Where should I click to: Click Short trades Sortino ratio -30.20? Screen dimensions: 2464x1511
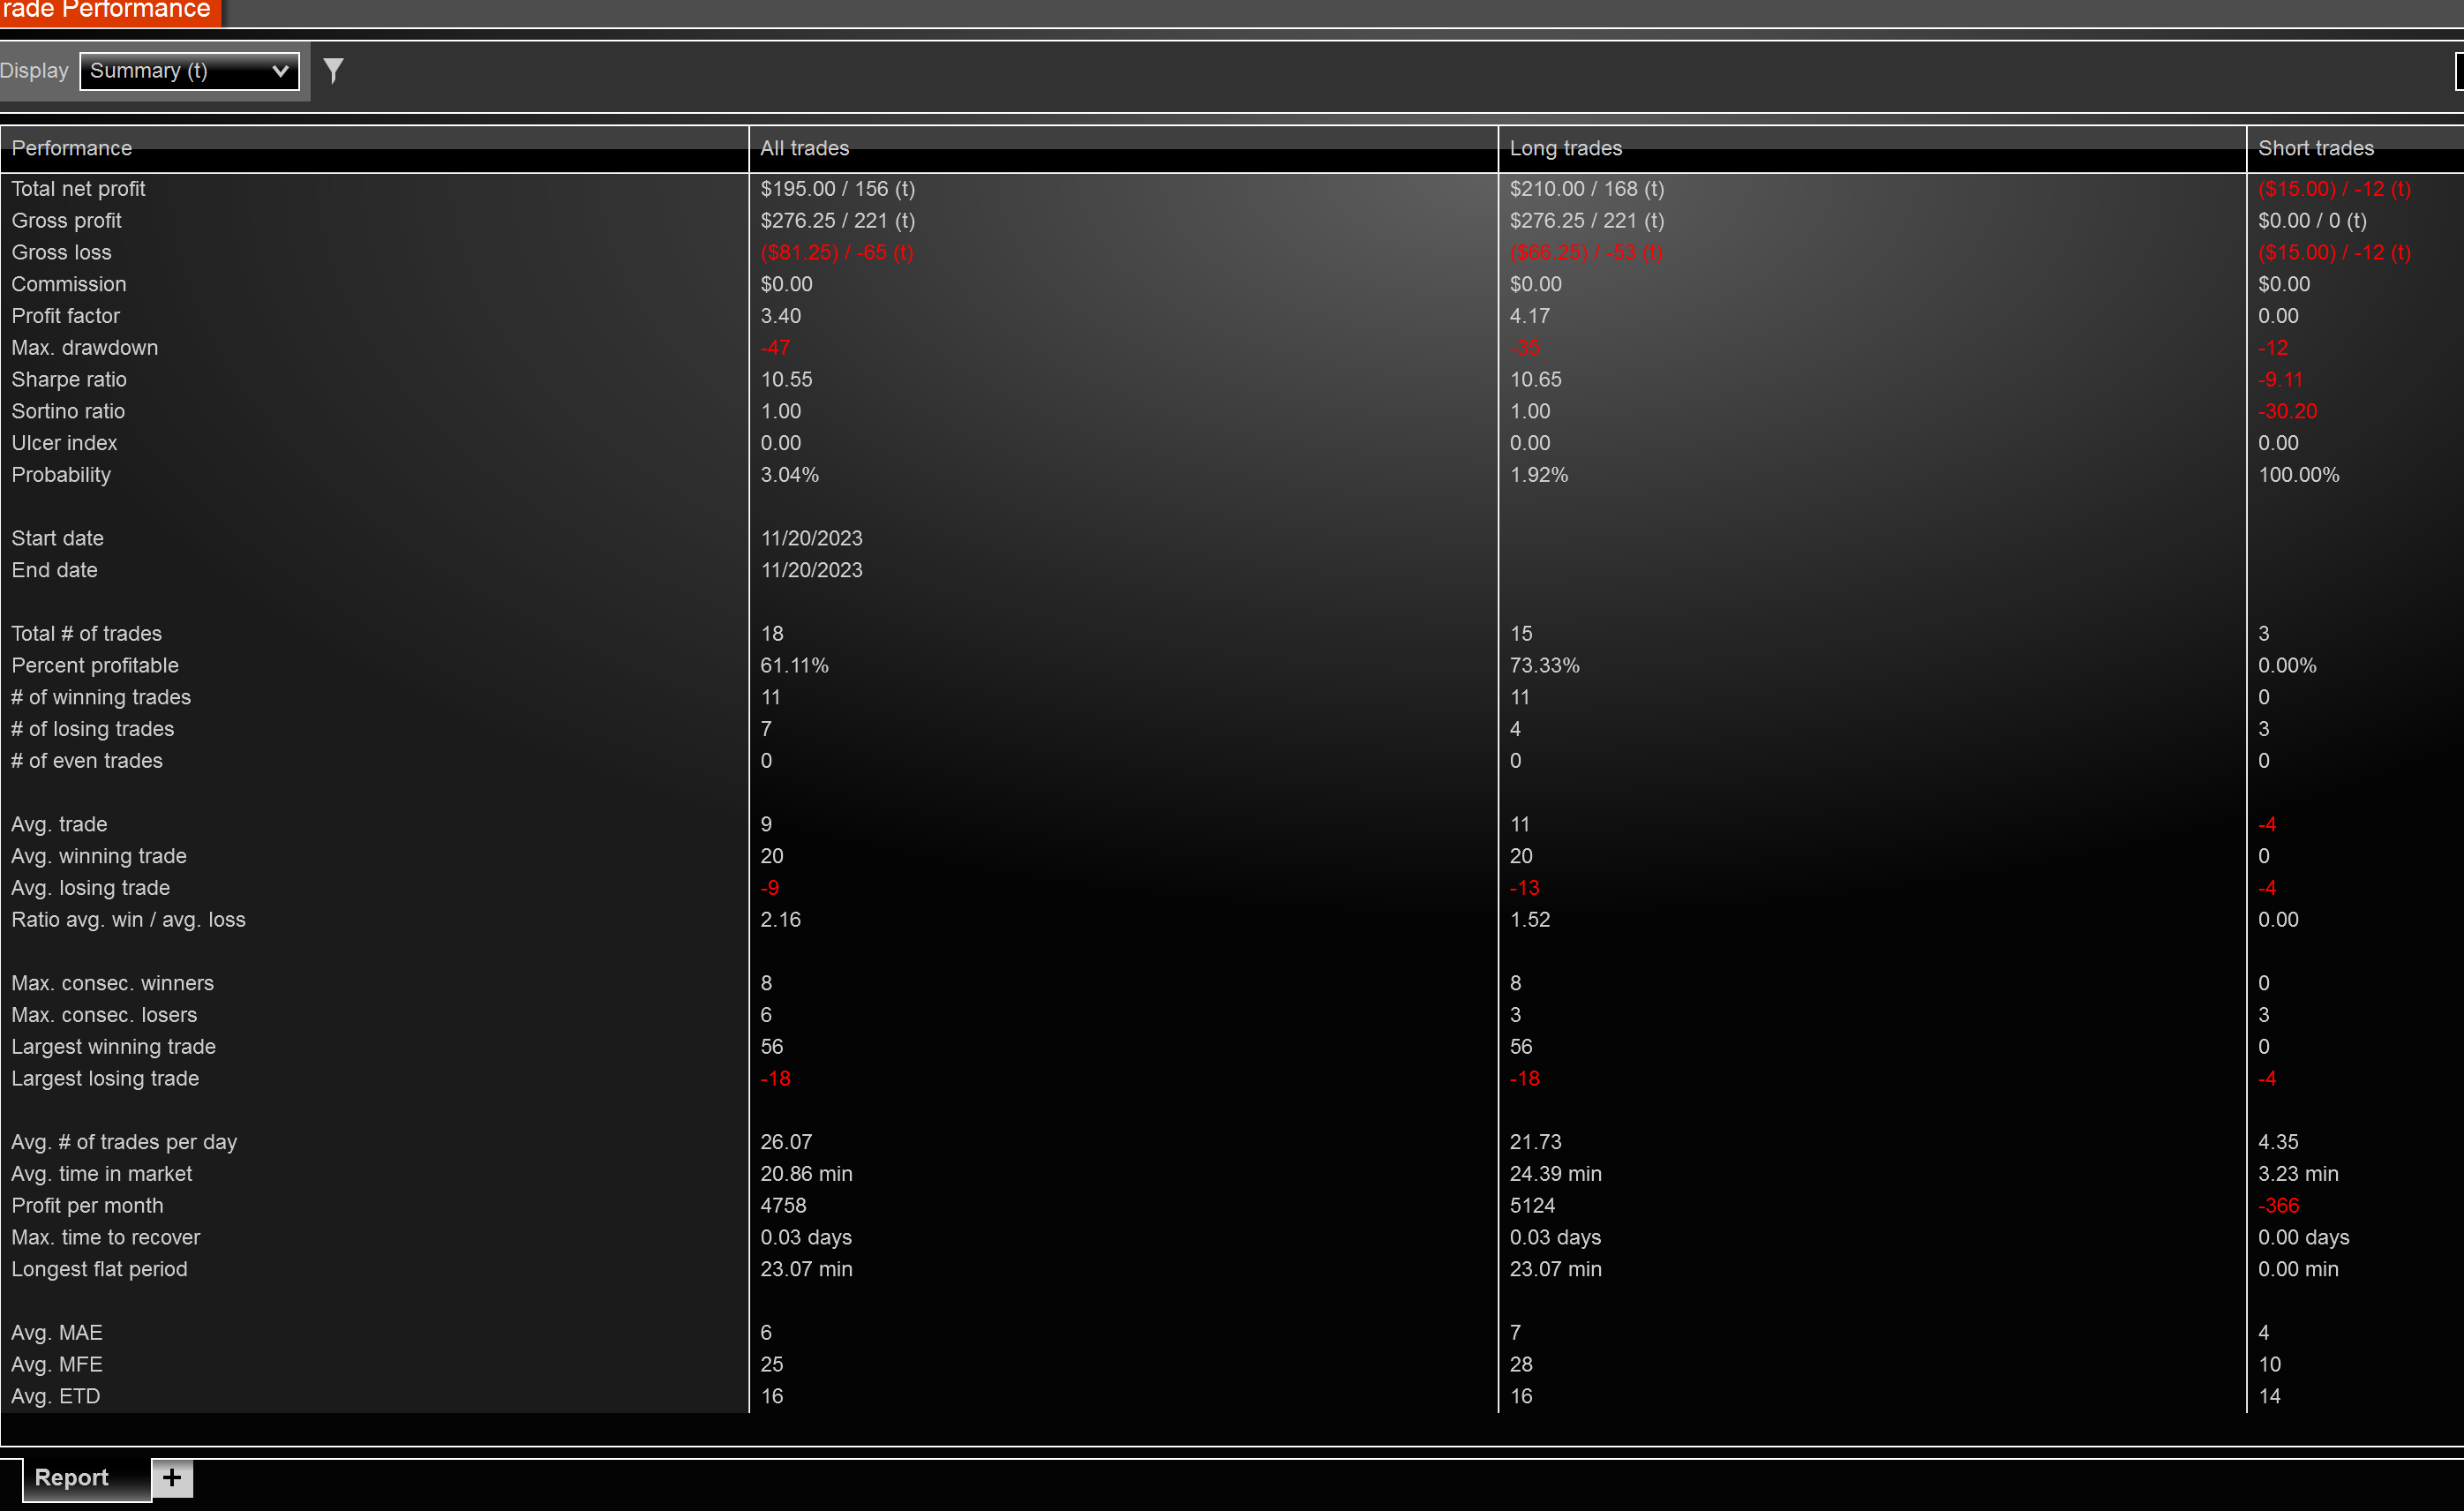2288,412
